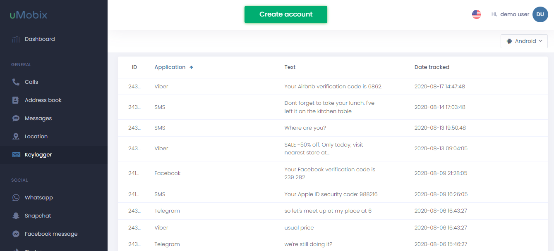This screenshot has width=554, height=251.
Task: Click the Keylogger keyboard icon
Action: coord(16,155)
